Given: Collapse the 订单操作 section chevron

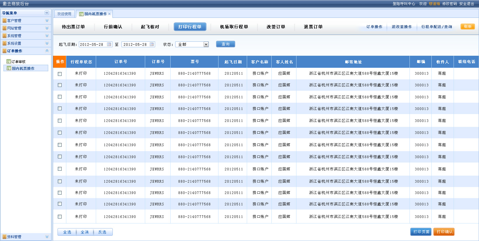Looking at the screenshot, I should click(47, 51).
